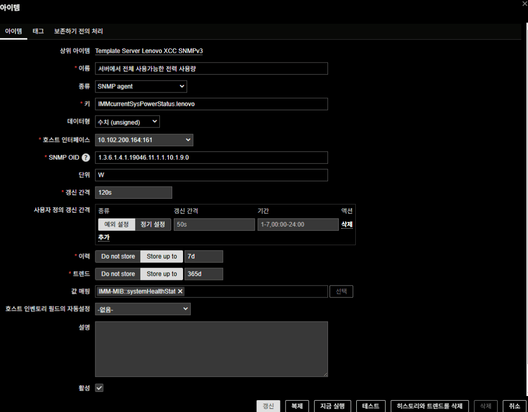528x412 pixels.
Task: Click into the 설명 text area
Action: click(x=211, y=349)
